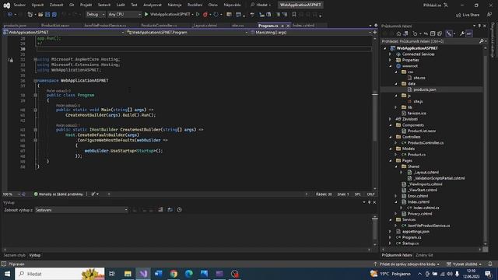
Task: Open the Debug configuration dropdown
Action: pos(95,14)
